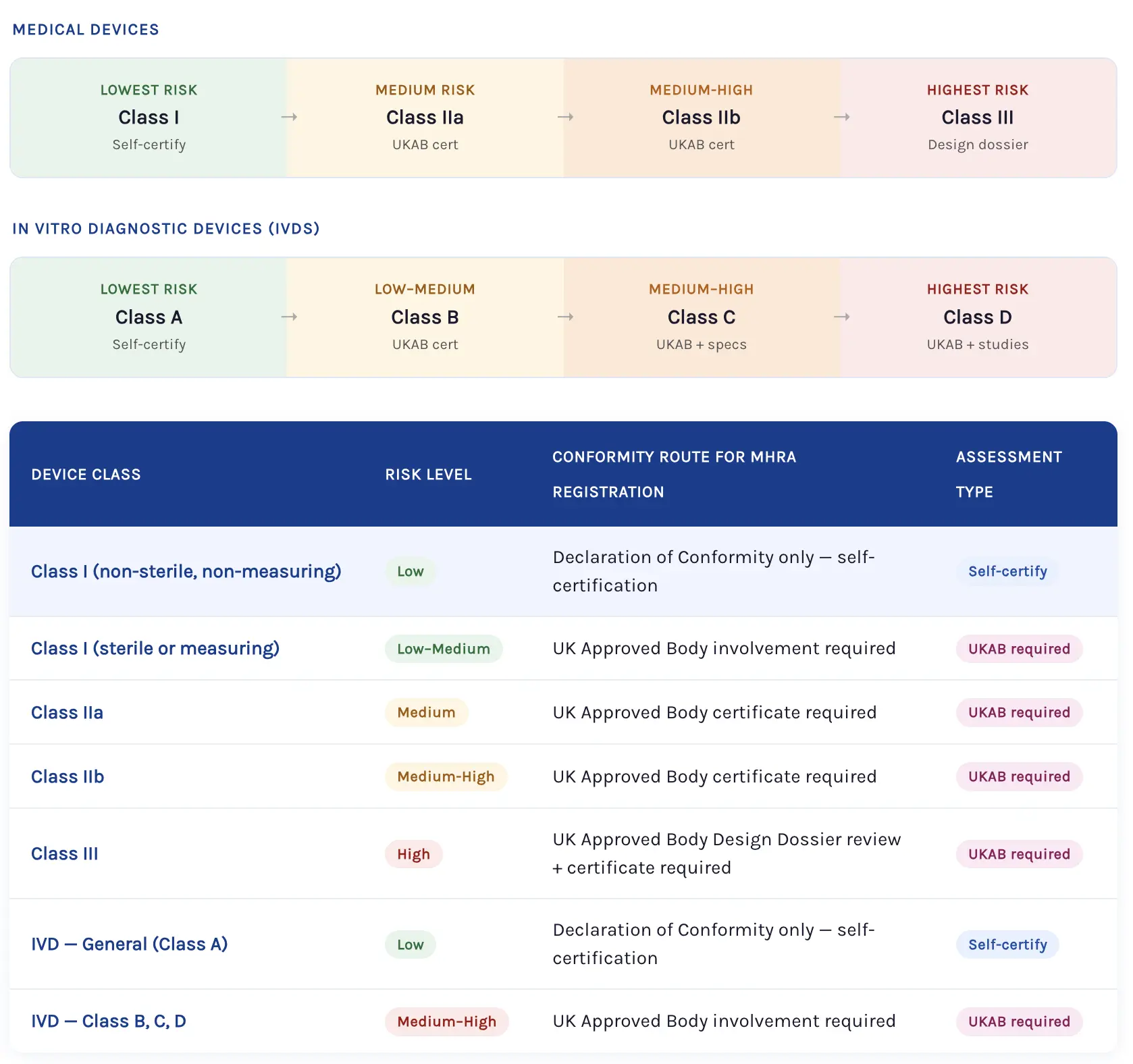Screen dimensions: 1133x1064
Task: Click the Class B low-medium card
Action: 425,317
